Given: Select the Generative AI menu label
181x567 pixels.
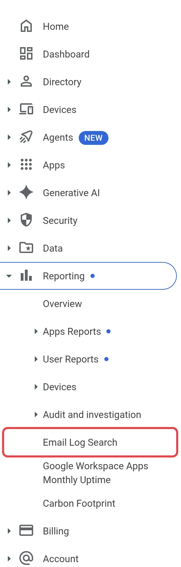Looking at the screenshot, I should (x=72, y=193).
